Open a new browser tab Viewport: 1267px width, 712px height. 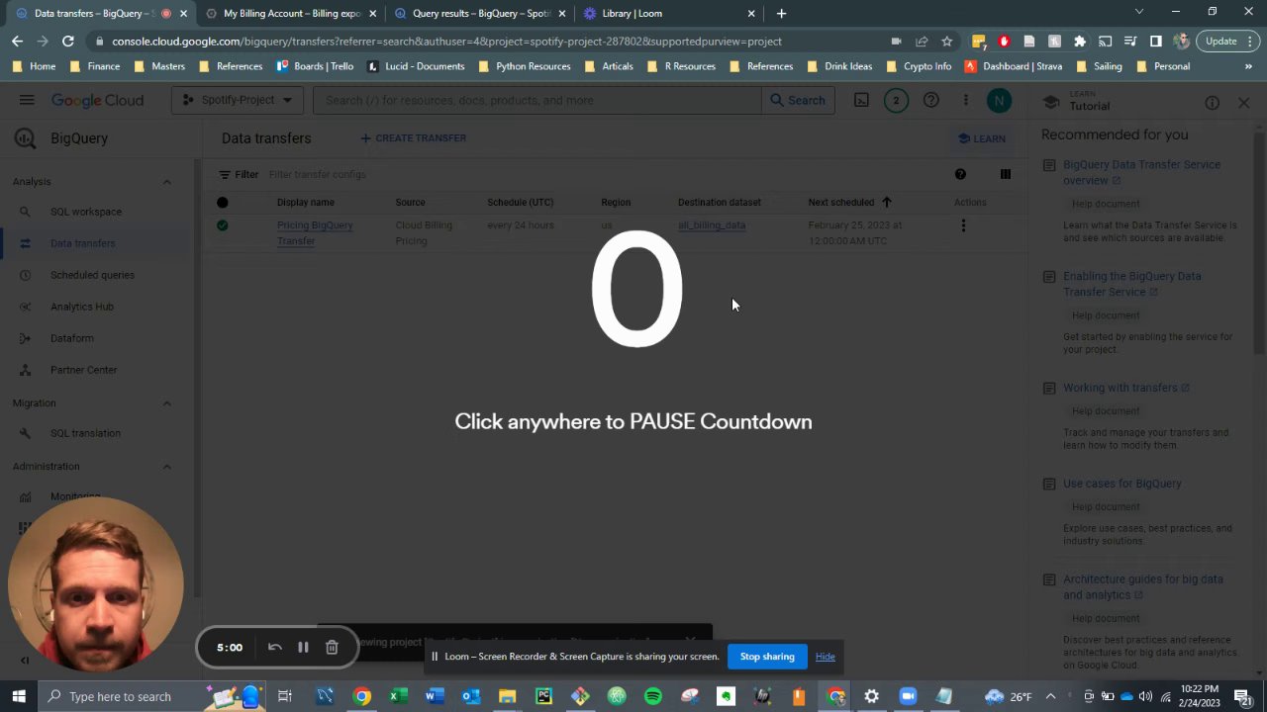(781, 13)
